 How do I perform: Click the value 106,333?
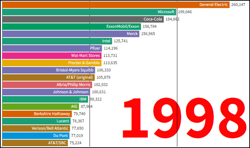pyautogui.click(x=104, y=70)
